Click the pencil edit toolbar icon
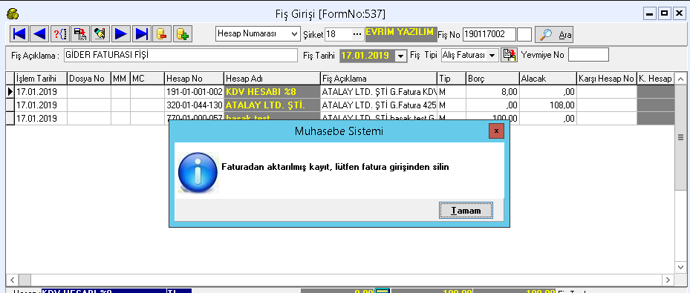The image size is (690, 293). [x=100, y=34]
